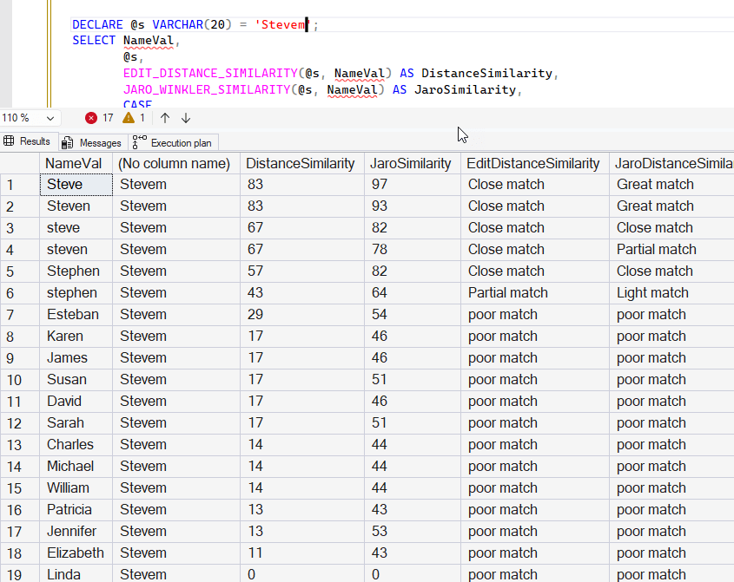Click the 'Partial match' cell for stephen
Viewport: 734px width, 582px height.
508,292
